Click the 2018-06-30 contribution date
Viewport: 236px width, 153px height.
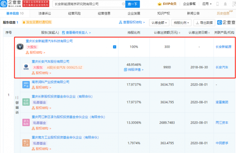pos(199,67)
